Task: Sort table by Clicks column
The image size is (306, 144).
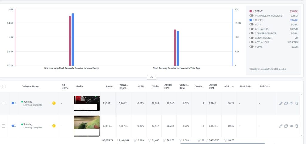Action: click(x=155, y=87)
